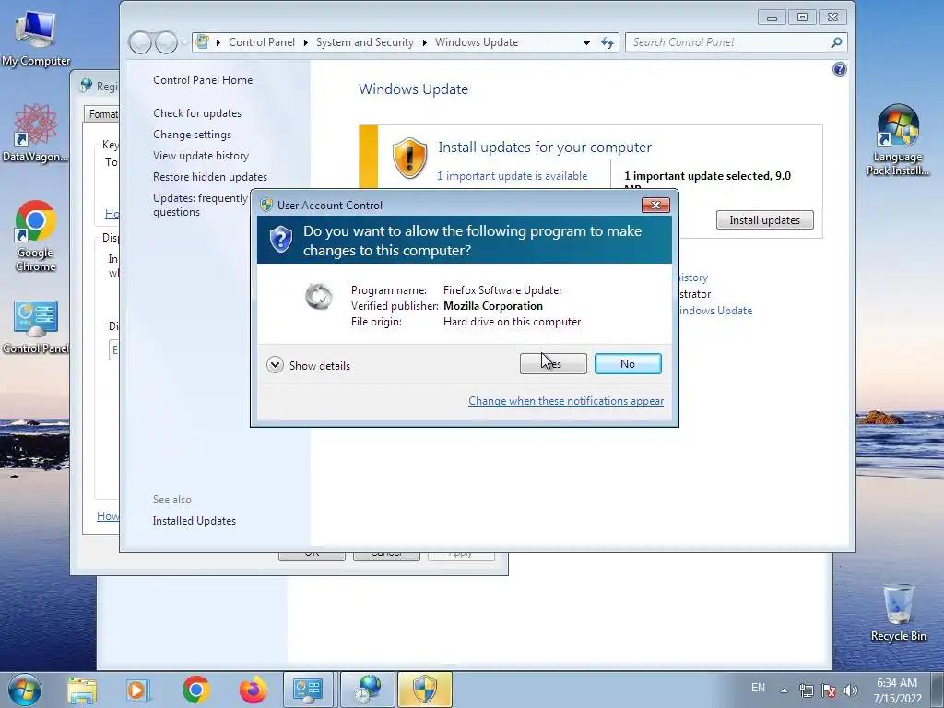This screenshot has width=944, height=708.
Task: Click System and Security breadcrumb
Action: (365, 42)
